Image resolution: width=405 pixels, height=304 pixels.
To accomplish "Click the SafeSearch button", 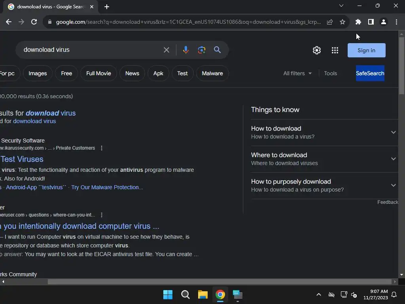I will 370,73.
